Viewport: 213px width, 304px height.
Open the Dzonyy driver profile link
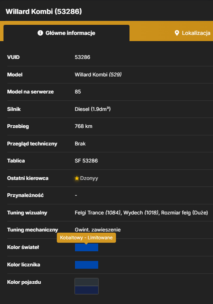click(89, 178)
